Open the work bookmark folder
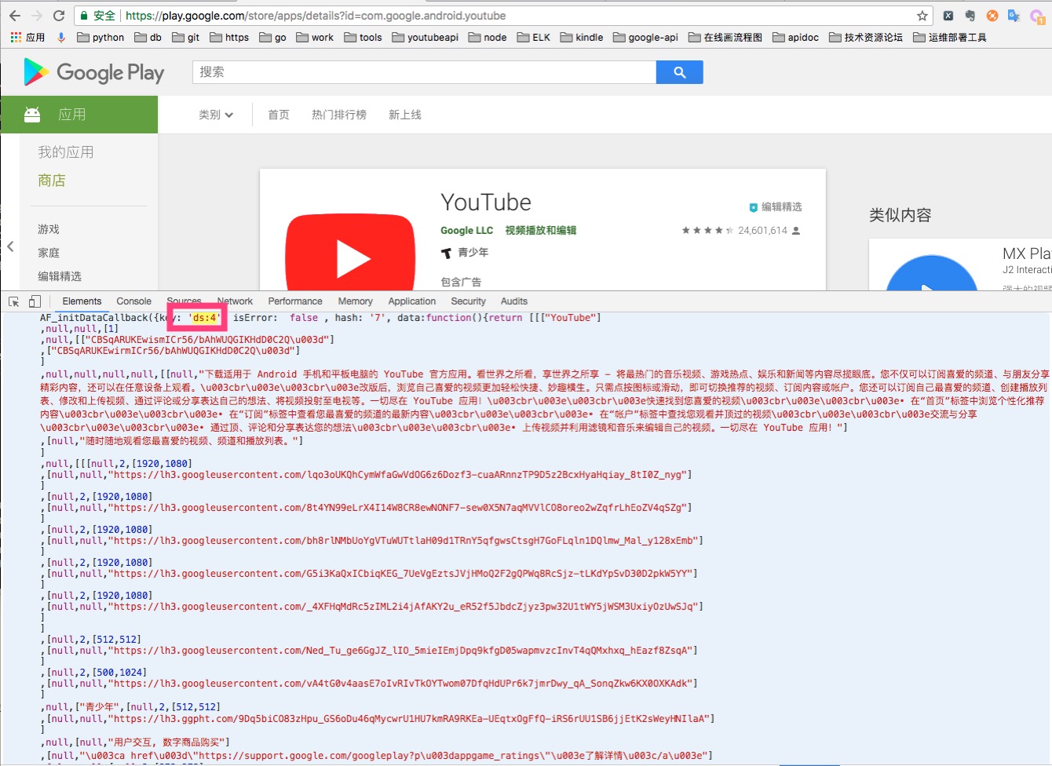This screenshot has width=1052, height=766. coord(315,37)
